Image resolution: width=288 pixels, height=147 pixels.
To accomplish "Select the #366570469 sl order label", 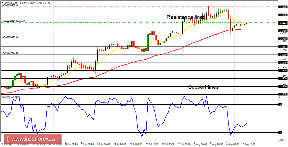I will coord(10,37).
